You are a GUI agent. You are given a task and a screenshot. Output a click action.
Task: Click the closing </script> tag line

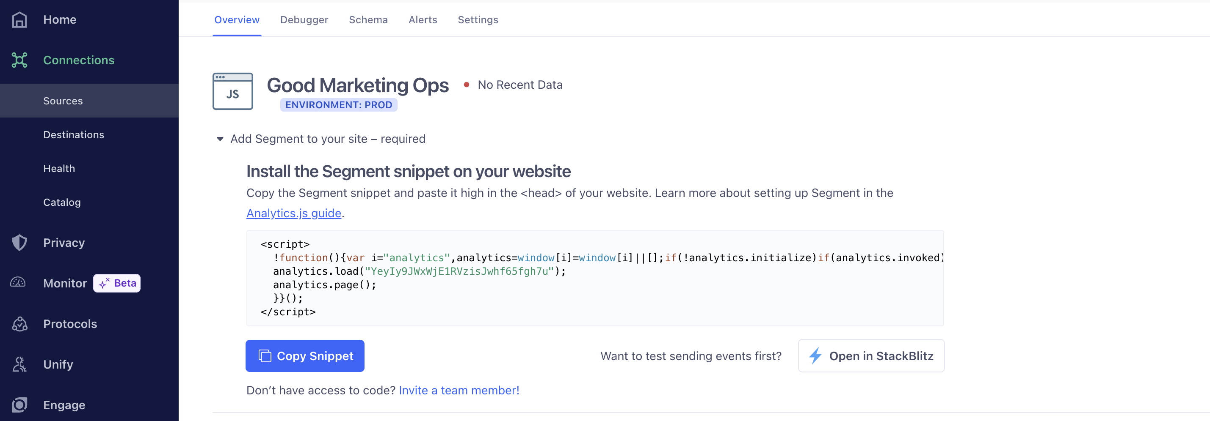pyautogui.click(x=288, y=312)
